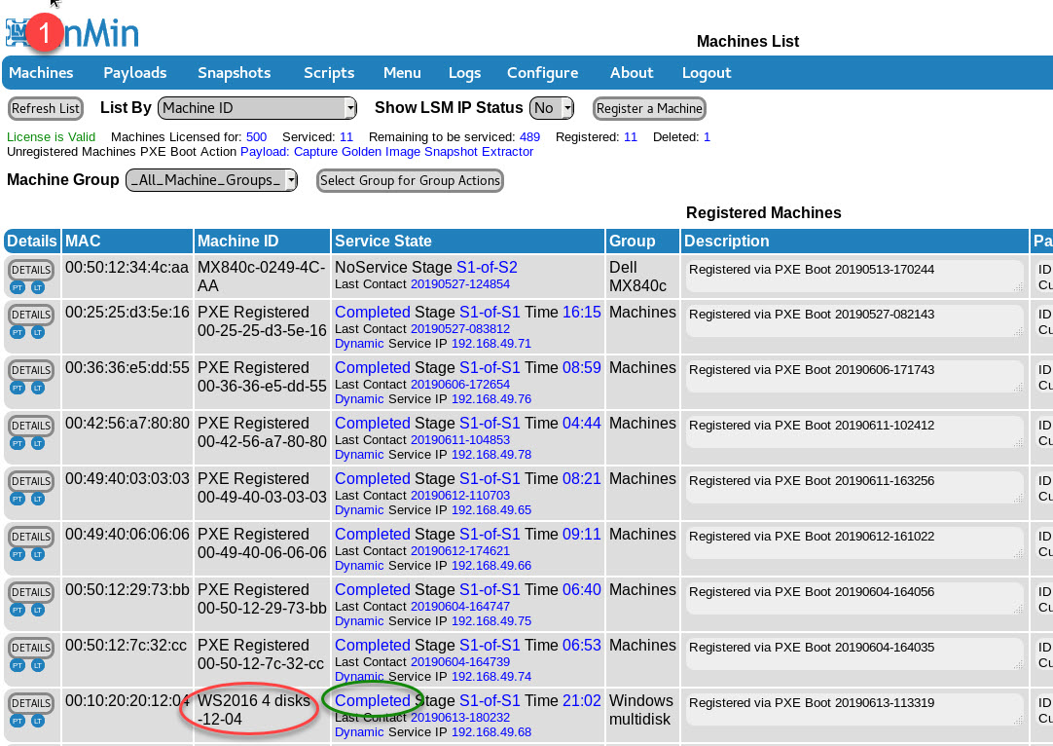
Task: Expand the Show LSM IP Status dropdown
Action: 553,108
